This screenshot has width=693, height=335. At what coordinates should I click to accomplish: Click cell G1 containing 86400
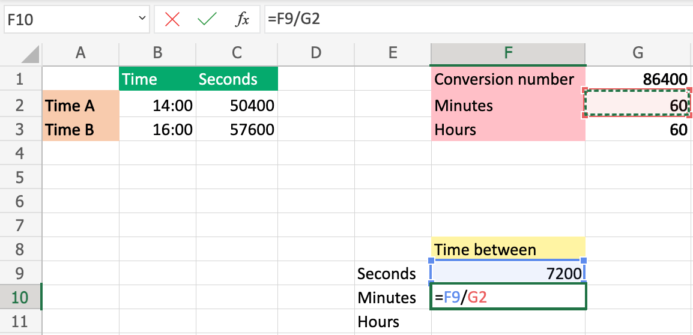(x=638, y=79)
